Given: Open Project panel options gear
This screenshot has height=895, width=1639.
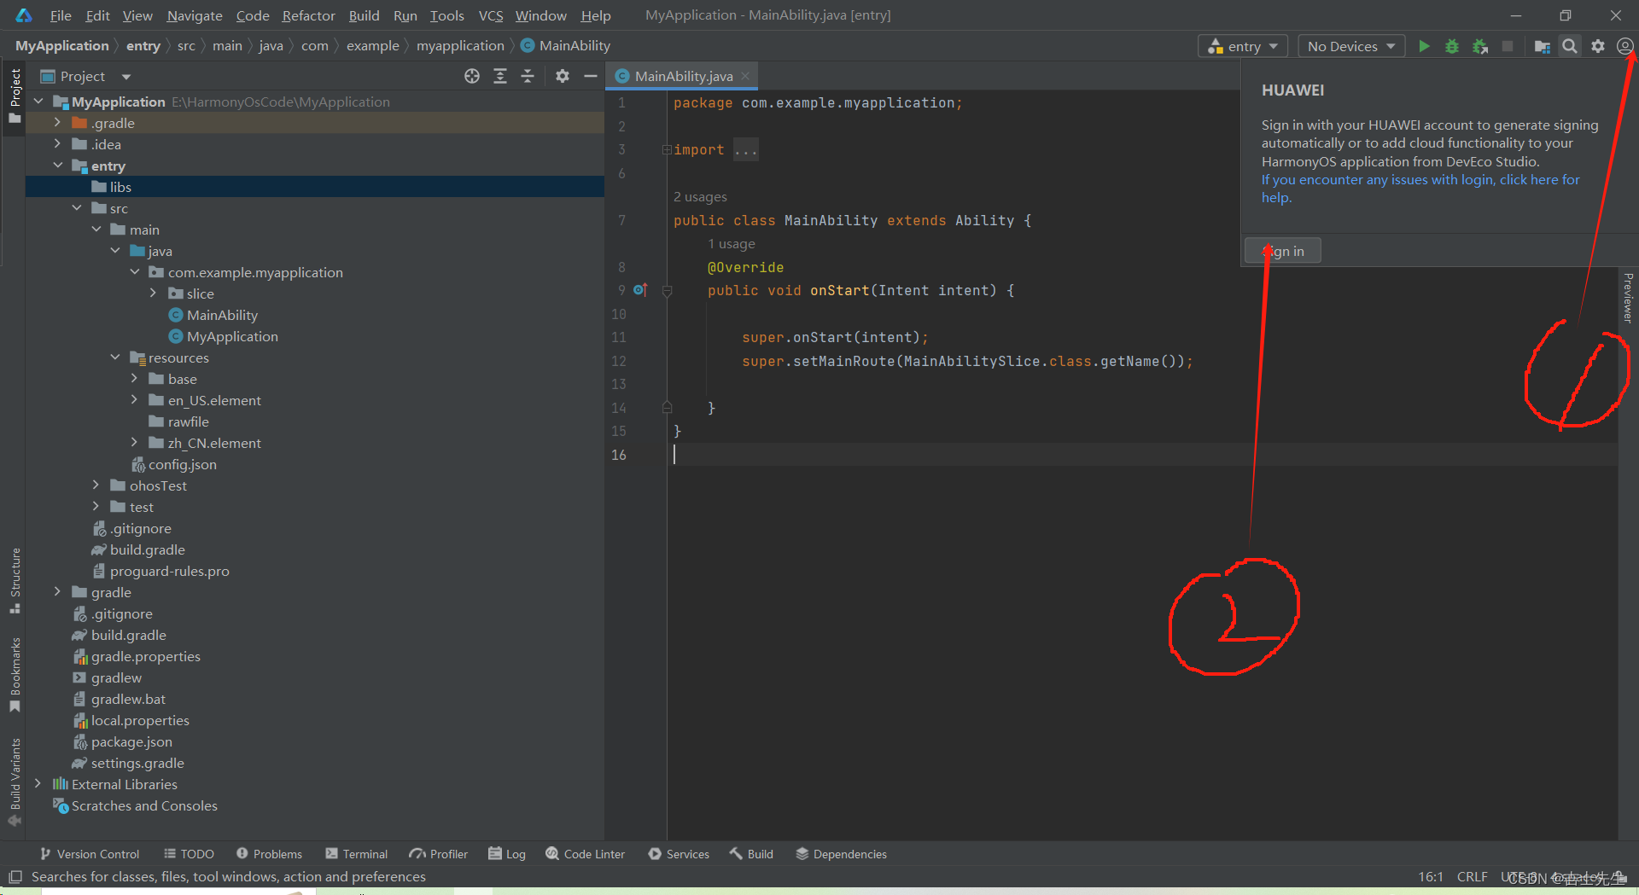Looking at the screenshot, I should tap(562, 76).
